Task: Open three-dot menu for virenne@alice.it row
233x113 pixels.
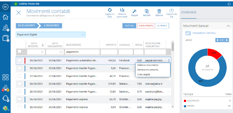Action: 169,84
